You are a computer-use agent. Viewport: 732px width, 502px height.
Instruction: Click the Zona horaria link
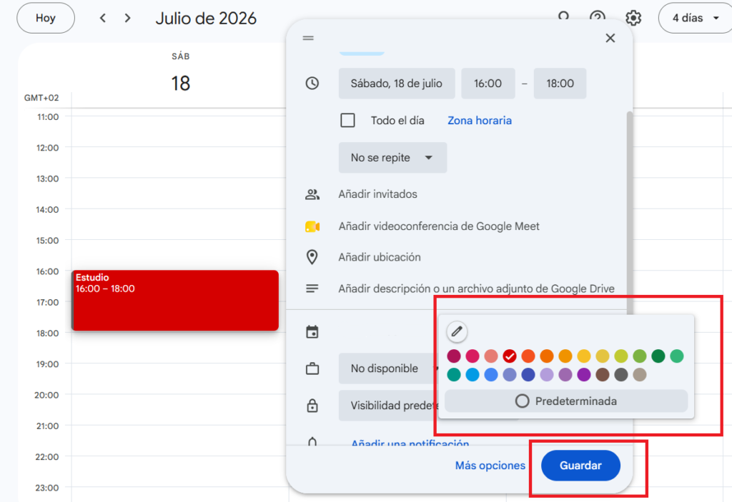(480, 121)
